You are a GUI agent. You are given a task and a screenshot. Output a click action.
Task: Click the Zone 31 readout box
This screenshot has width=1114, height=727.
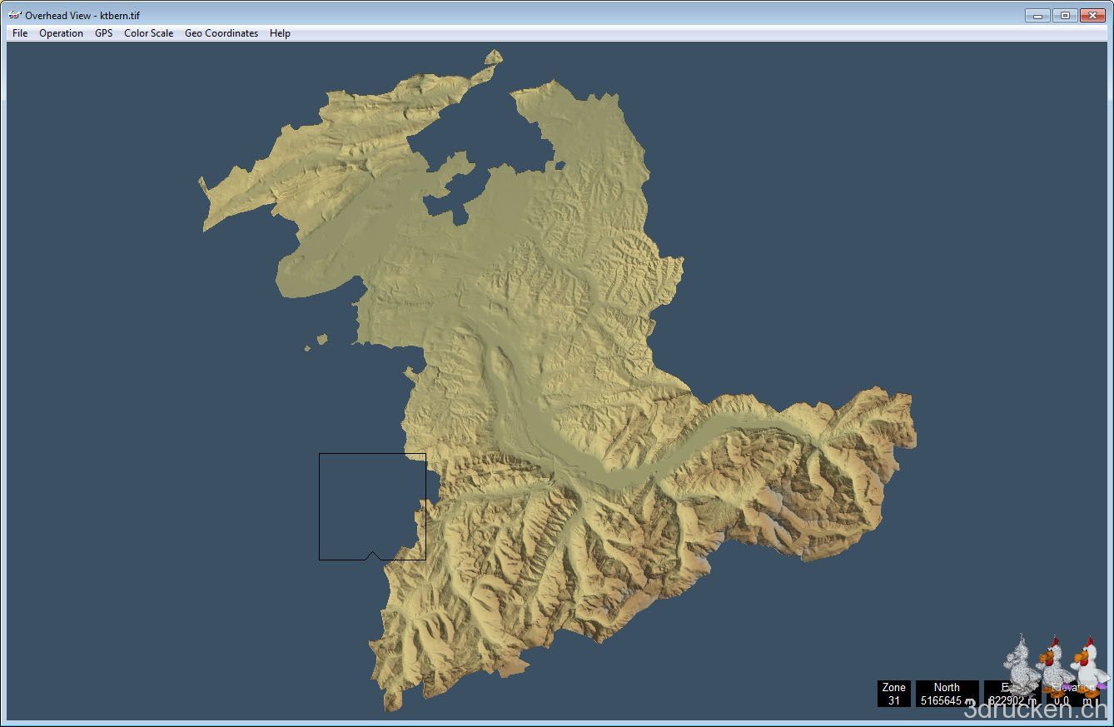click(893, 694)
